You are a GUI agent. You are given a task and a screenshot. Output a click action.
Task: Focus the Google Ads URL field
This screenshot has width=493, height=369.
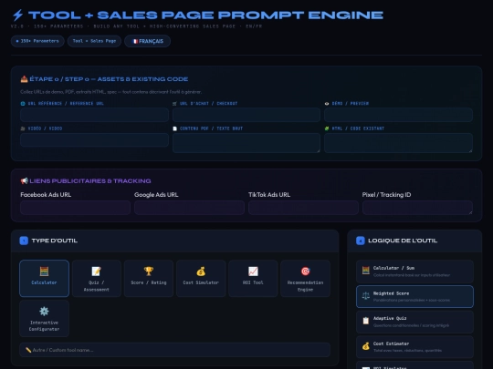[x=189, y=208]
